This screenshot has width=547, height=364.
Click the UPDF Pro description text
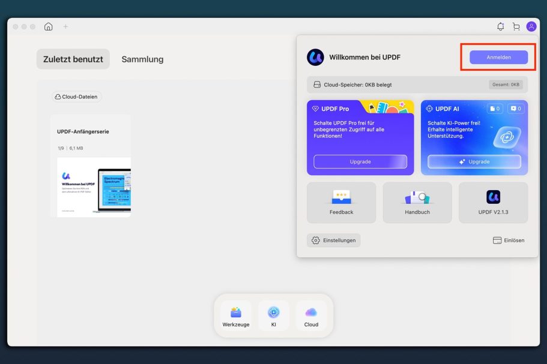click(x=349, y=129)
